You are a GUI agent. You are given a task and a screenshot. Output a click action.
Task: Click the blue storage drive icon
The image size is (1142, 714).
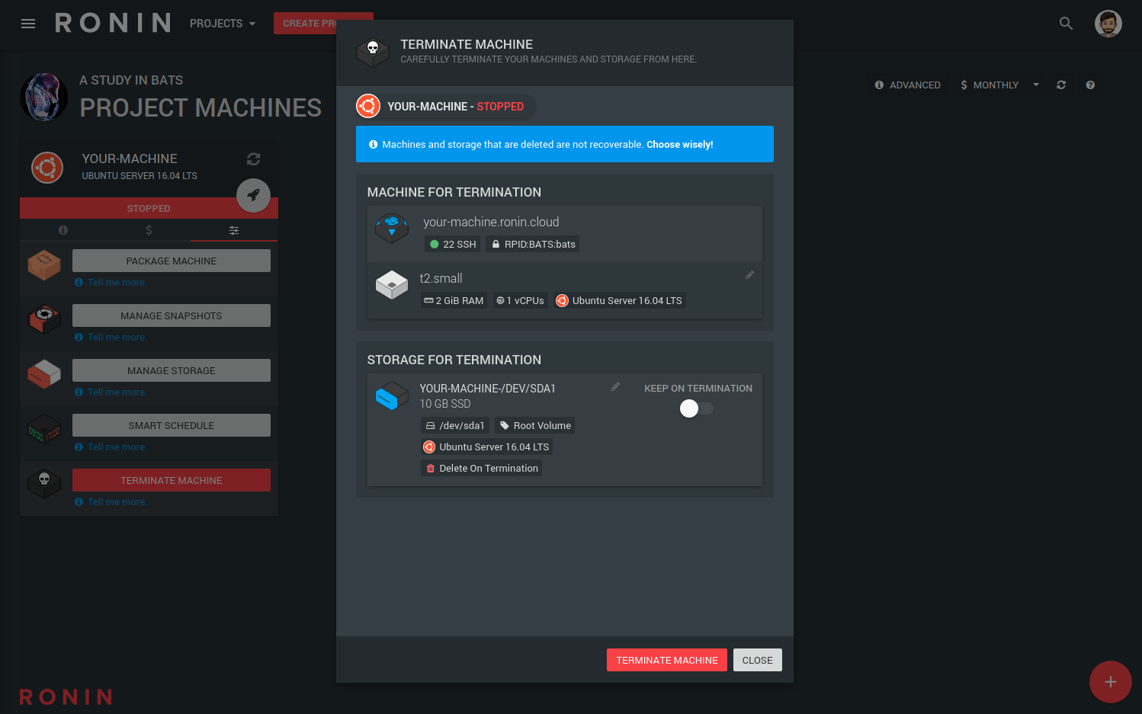[x=392, y=395]
